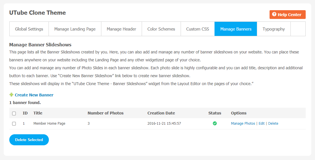Click the Member Home Page title cell
This screenshot has height=160, width=315.
pyautogui.click(x=49, y=123)
